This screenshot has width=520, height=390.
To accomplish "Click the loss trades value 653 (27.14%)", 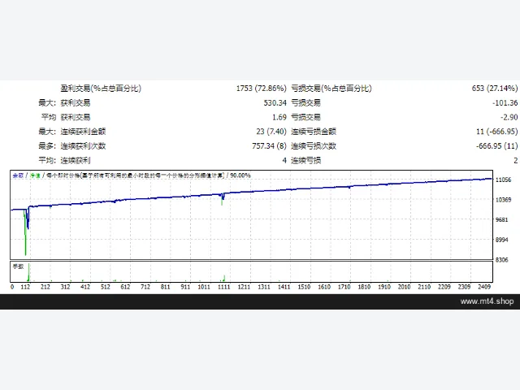I will [x=495, y=89].
